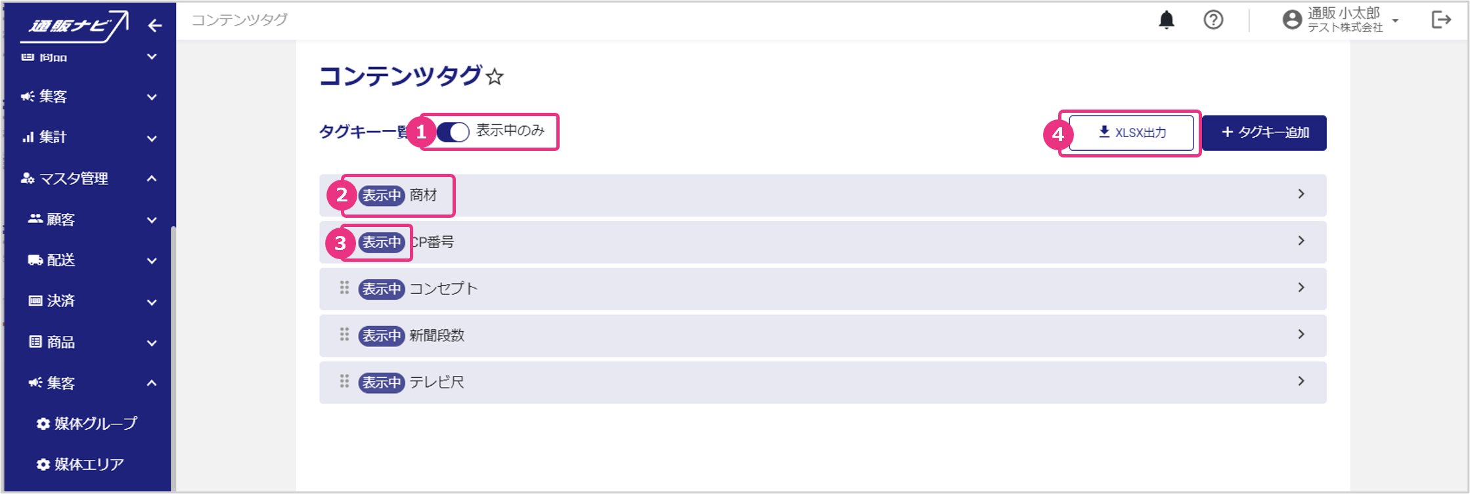Collapse the マスタ管理 menu section
The height and width of the screenshot is (494, 1470).
[x=152, y=178]
